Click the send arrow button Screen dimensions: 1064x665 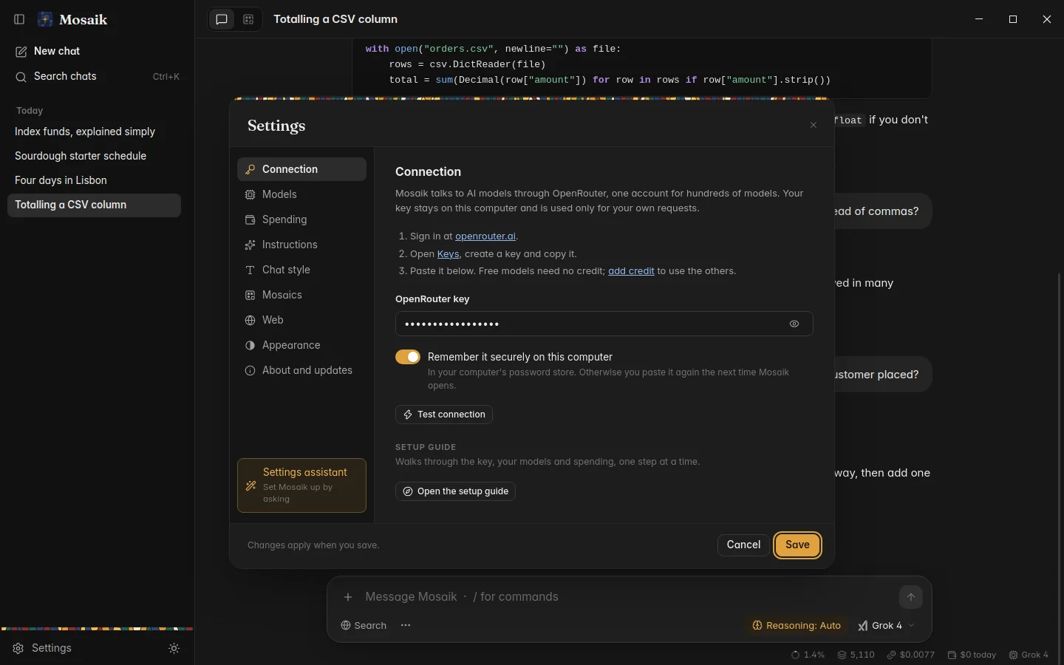tap(911, 597)
